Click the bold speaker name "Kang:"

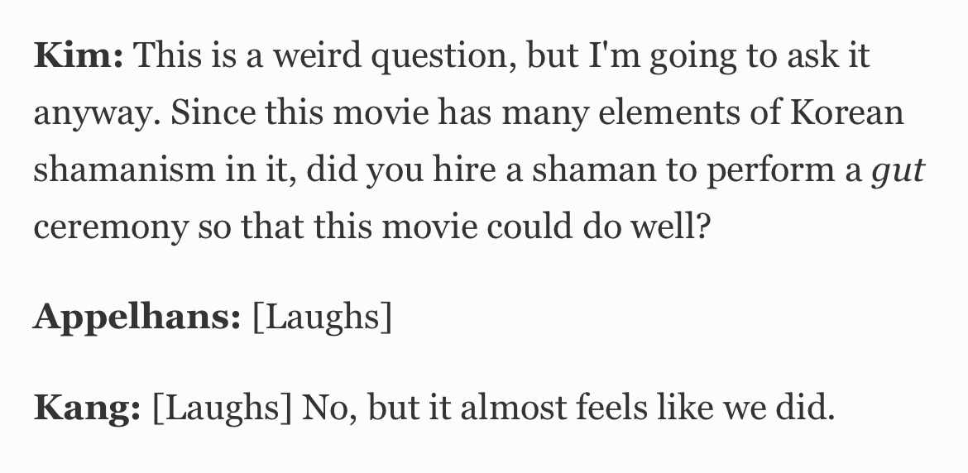click(x=87, y=409)
